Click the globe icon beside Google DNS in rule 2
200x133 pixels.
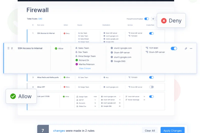(112, 61)
